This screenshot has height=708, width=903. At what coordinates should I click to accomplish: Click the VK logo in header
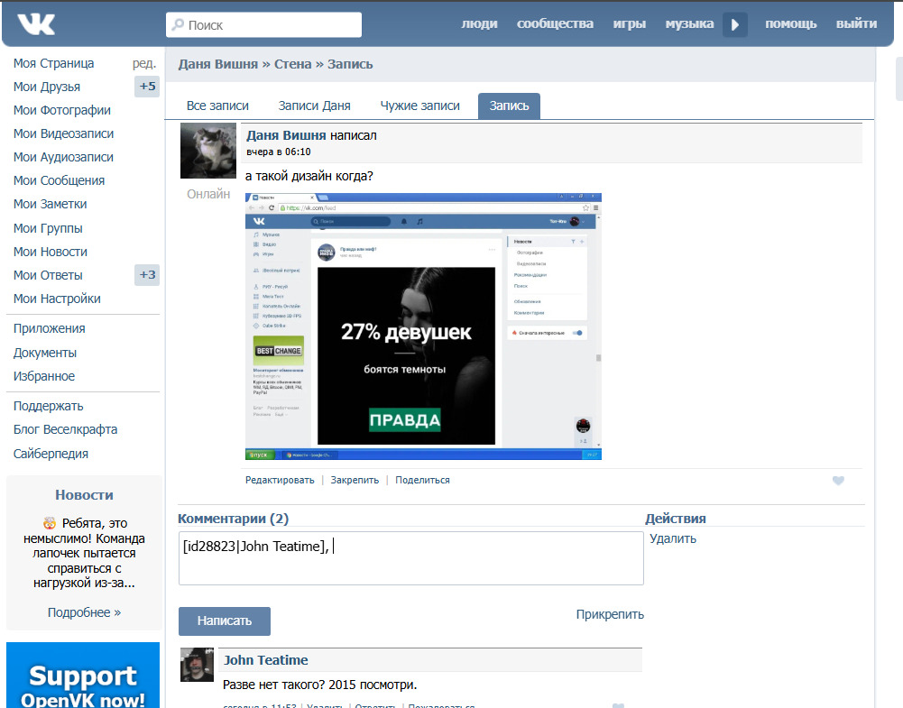36,24
